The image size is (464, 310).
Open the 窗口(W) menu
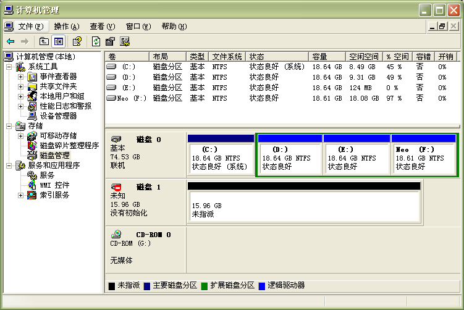click(138, 27)
